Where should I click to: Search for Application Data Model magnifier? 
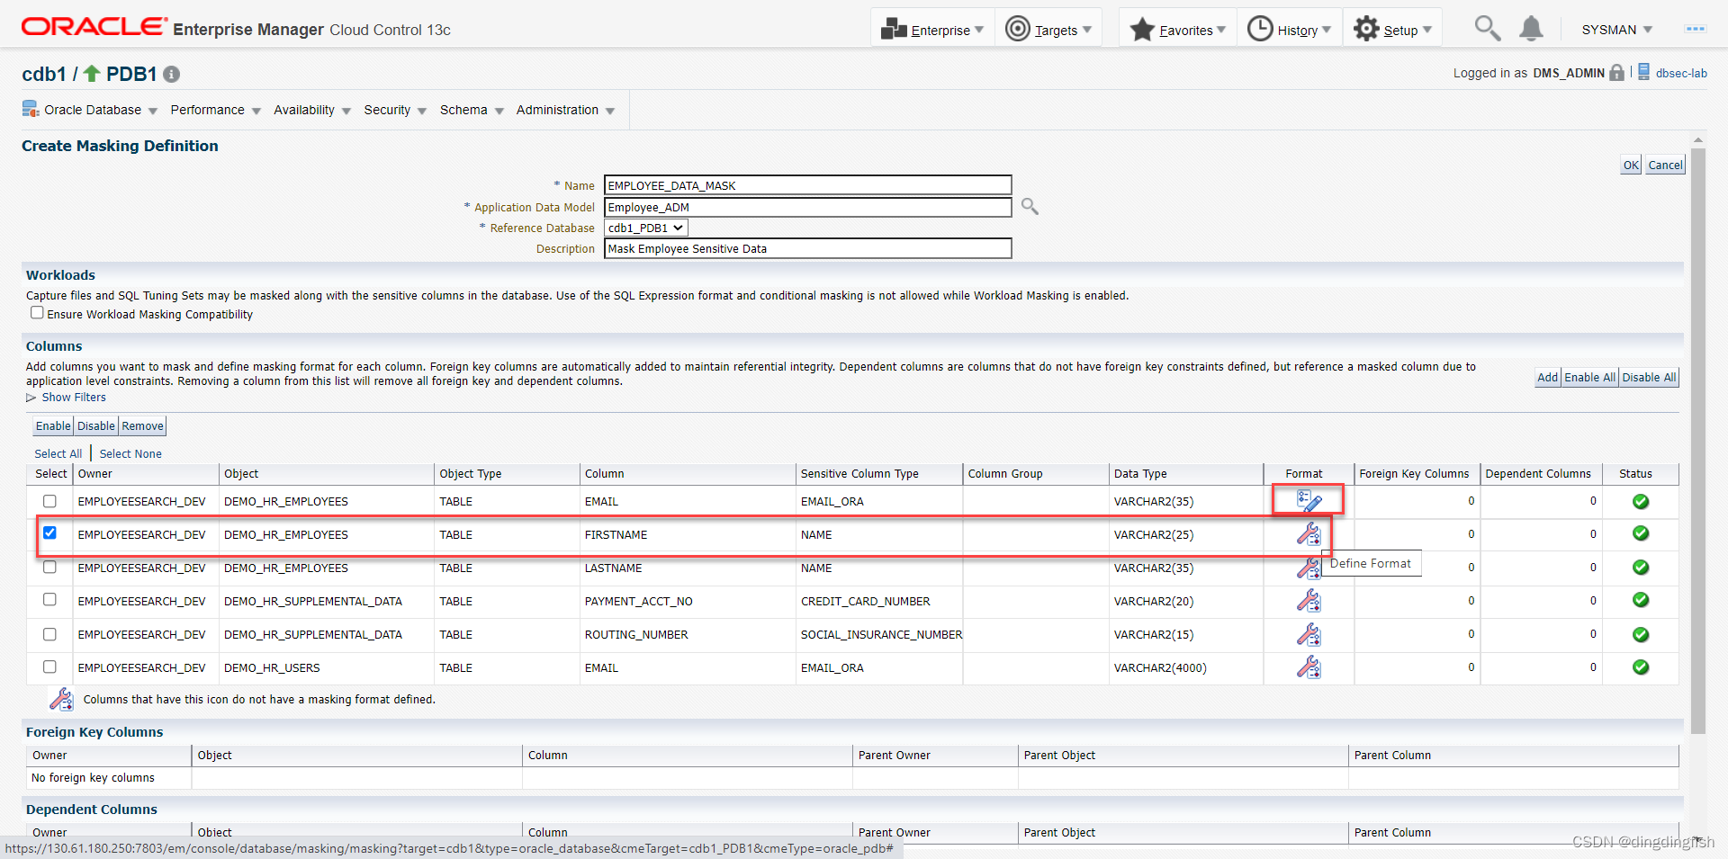(1030, 207)
